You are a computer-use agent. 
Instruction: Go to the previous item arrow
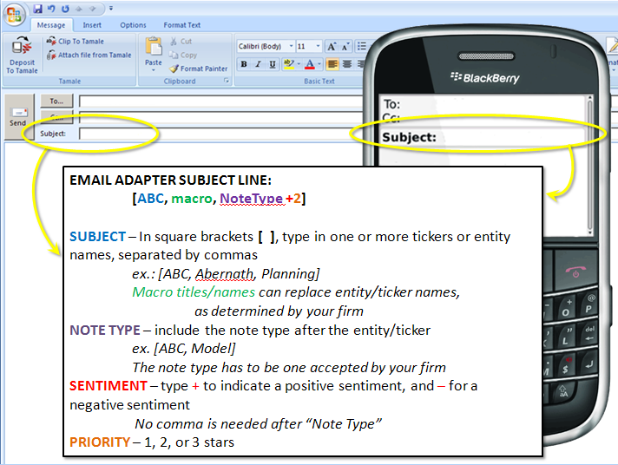click(x=79, y=9)
